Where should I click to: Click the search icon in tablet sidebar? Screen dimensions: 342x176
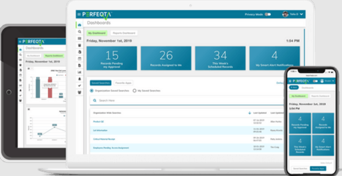click(21, 55)
